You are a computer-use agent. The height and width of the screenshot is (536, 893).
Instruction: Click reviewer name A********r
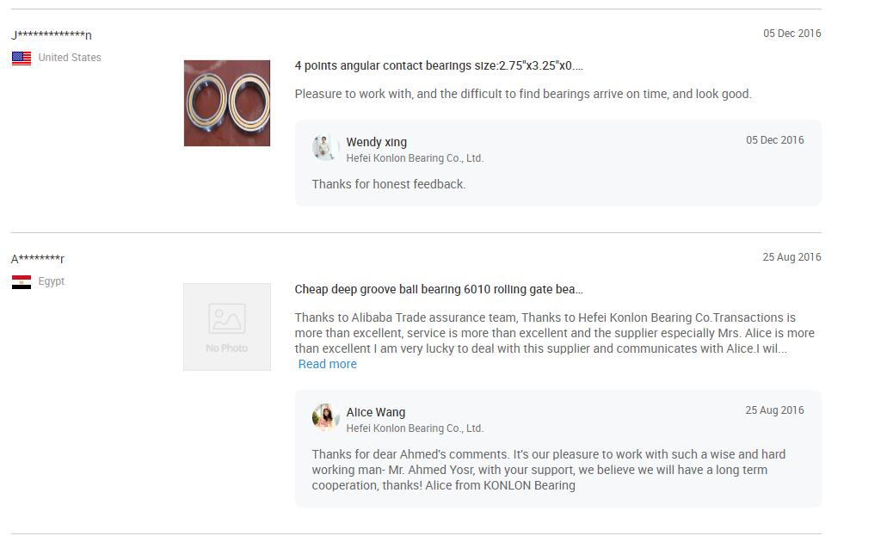(38, 259)
